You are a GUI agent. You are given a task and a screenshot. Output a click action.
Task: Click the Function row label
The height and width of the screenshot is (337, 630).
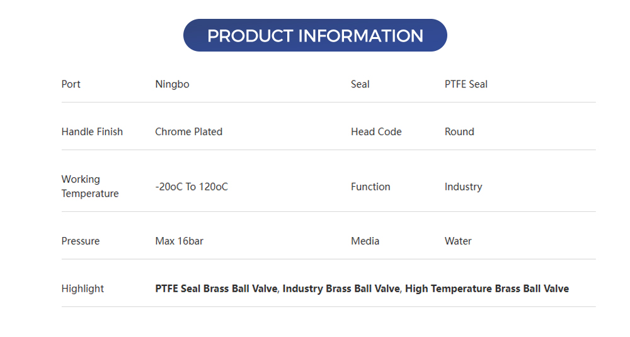click(x=370, y=187)
